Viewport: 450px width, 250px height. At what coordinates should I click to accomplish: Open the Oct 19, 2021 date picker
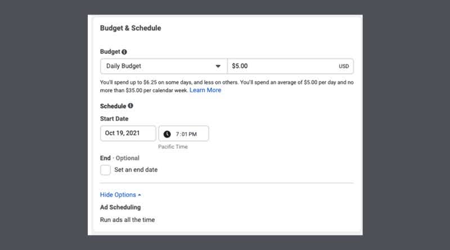pos(128,133)
